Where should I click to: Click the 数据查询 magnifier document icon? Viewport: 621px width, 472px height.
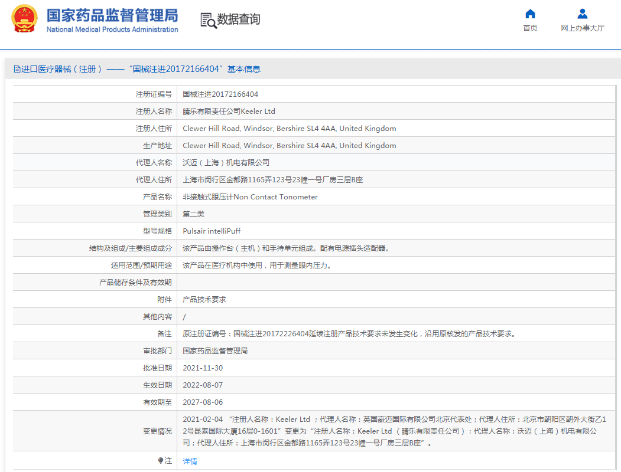[208, 20]
